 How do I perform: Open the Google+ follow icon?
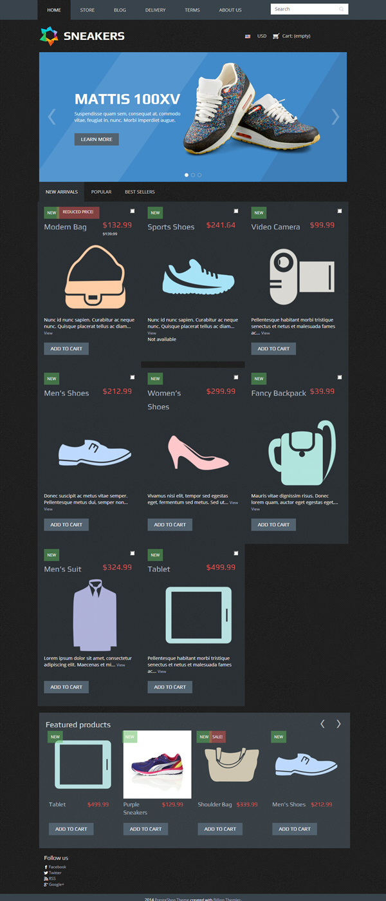(46, 884)
